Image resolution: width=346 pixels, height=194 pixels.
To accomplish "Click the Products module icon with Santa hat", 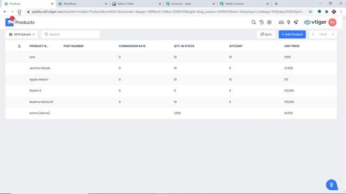I will tap(10, 22).
